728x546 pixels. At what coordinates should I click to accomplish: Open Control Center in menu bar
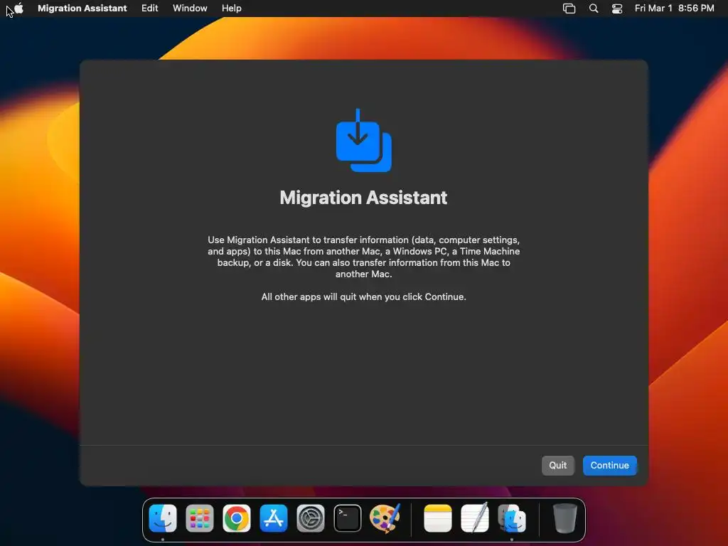(x=617, y=9)
